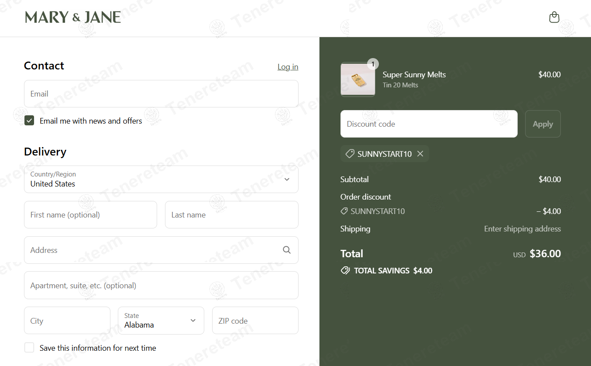The width and height of the screenshot is (591, 366).
Task: Click the Super Sunny Melts product thumbnail
Action: pos(358,79)
